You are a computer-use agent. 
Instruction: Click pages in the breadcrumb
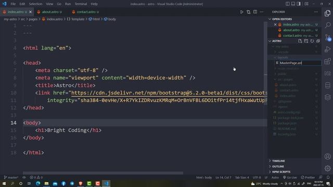pyautogui.click(x=33, y=19)
